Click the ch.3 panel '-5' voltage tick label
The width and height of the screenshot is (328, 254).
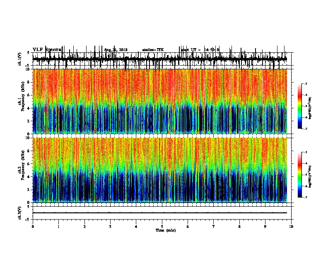(28, 220)
